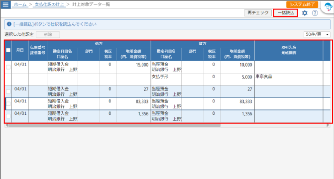Click the scrollbar left arrow
334x179 pixels.
coord(6,125)
